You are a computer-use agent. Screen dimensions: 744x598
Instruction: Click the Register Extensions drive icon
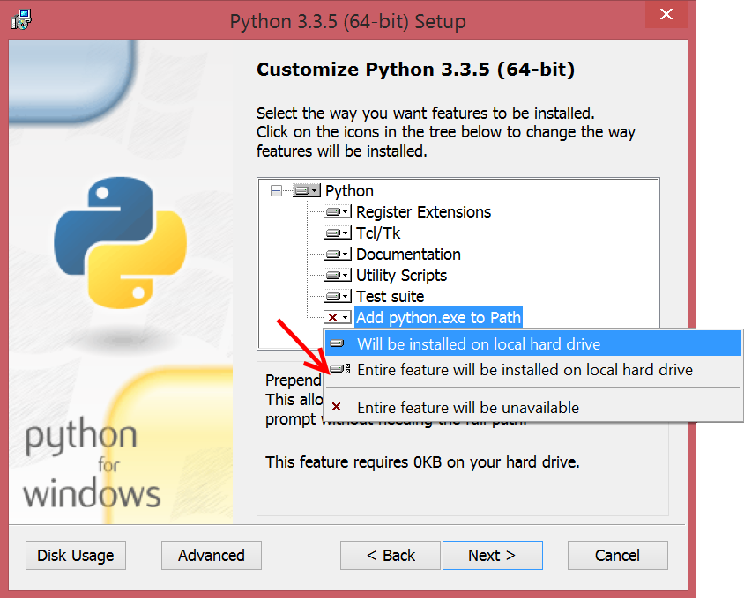click(337, 212)
